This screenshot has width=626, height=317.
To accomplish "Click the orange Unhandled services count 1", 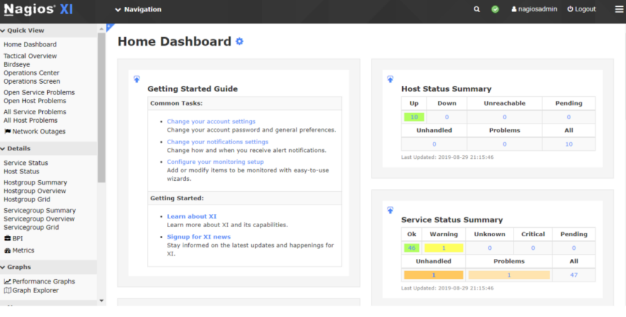I will point(433,275).
